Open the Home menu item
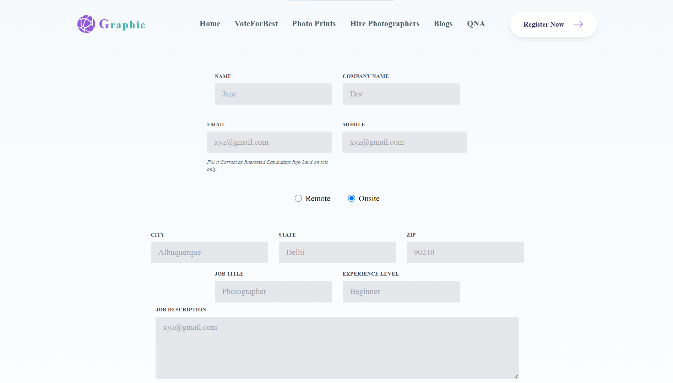The image size is (673, 383). click(210, 24)
